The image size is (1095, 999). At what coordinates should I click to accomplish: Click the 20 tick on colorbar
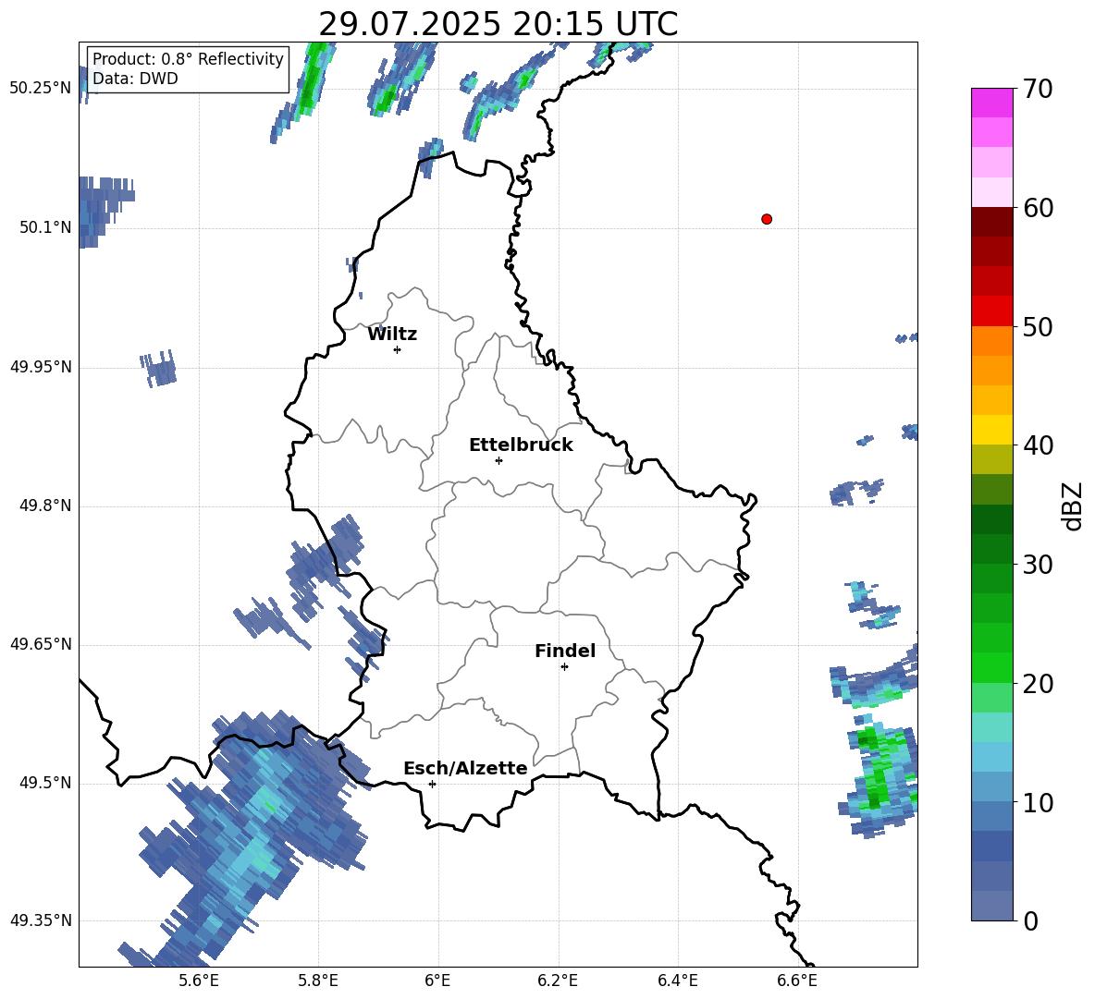click(x=1037, y=683)
